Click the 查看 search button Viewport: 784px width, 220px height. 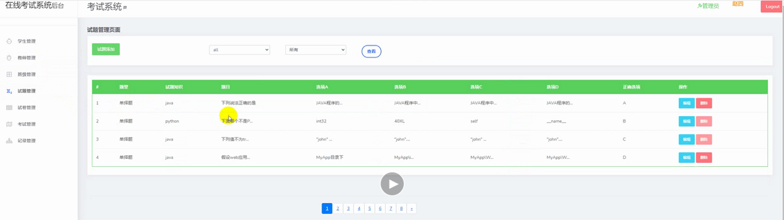tap(371, 51)
